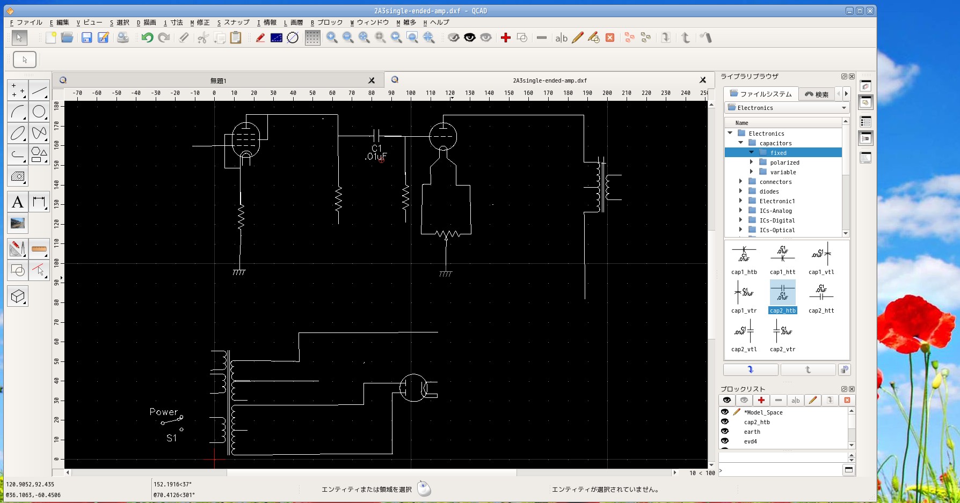This screenshot has width=960, height=503.
Task: Toggle the grid display icon
Action: 312,38
